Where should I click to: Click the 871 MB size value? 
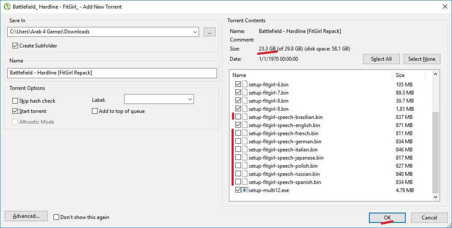404,125
